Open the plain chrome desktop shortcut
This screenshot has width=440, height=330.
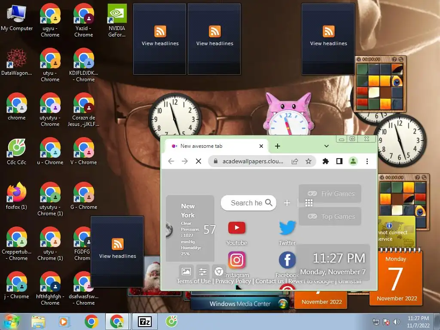coord(17,107)
